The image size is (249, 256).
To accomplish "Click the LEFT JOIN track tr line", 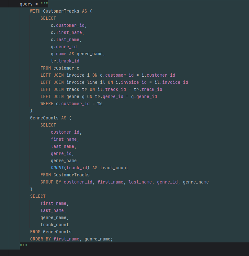I will pos(101,89).
